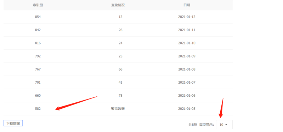Screen dimensions: 283x132
Task: Click index value 767
Action: coord(38,69)
